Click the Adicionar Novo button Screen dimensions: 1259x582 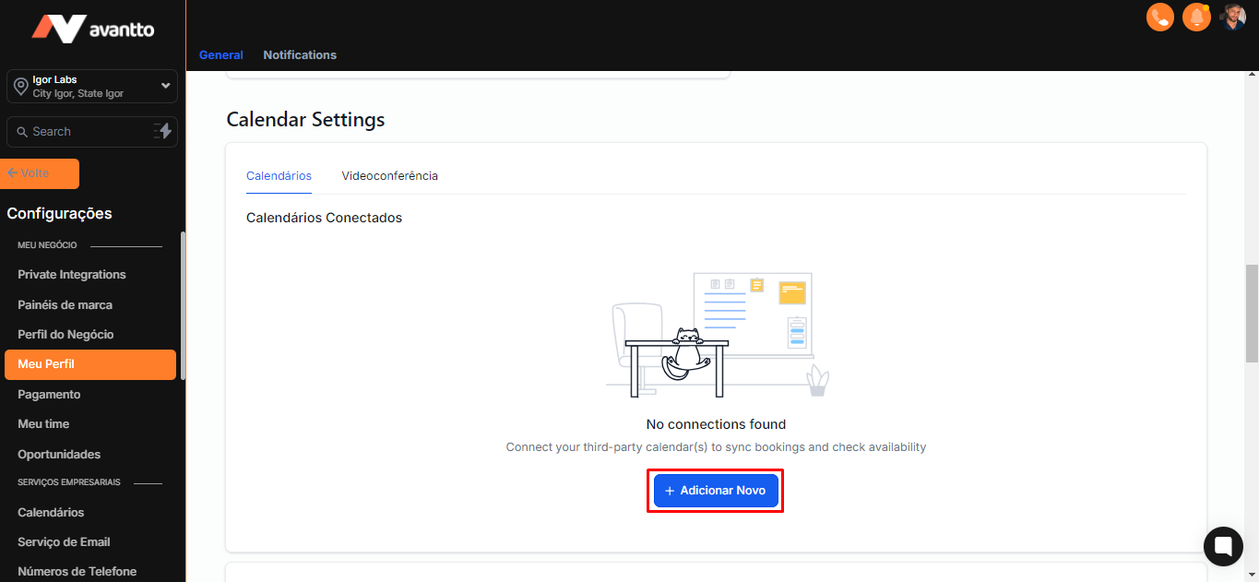tap(715, 491)
